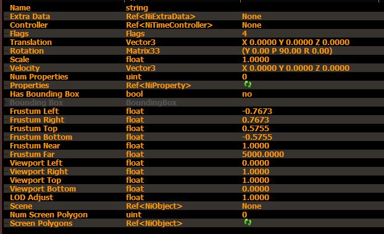Select the Velocity Vector3 value
This screenshot has width=384, height=234.
coord(296,68)
